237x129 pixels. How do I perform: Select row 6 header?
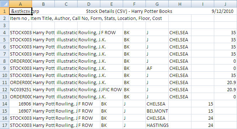click(x=5, y=47)
